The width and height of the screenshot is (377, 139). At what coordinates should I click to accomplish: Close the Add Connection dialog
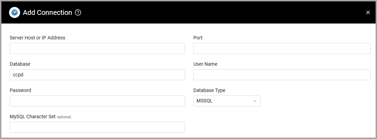(x=368, y=12)
